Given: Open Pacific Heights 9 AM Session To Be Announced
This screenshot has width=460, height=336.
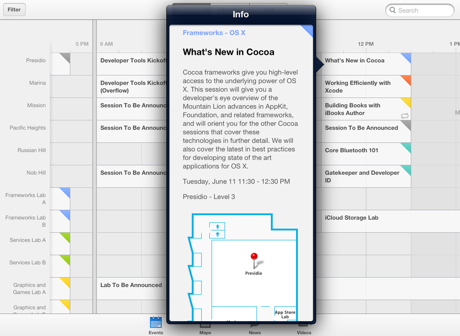Looking at the screenshot, I should 132,132.
